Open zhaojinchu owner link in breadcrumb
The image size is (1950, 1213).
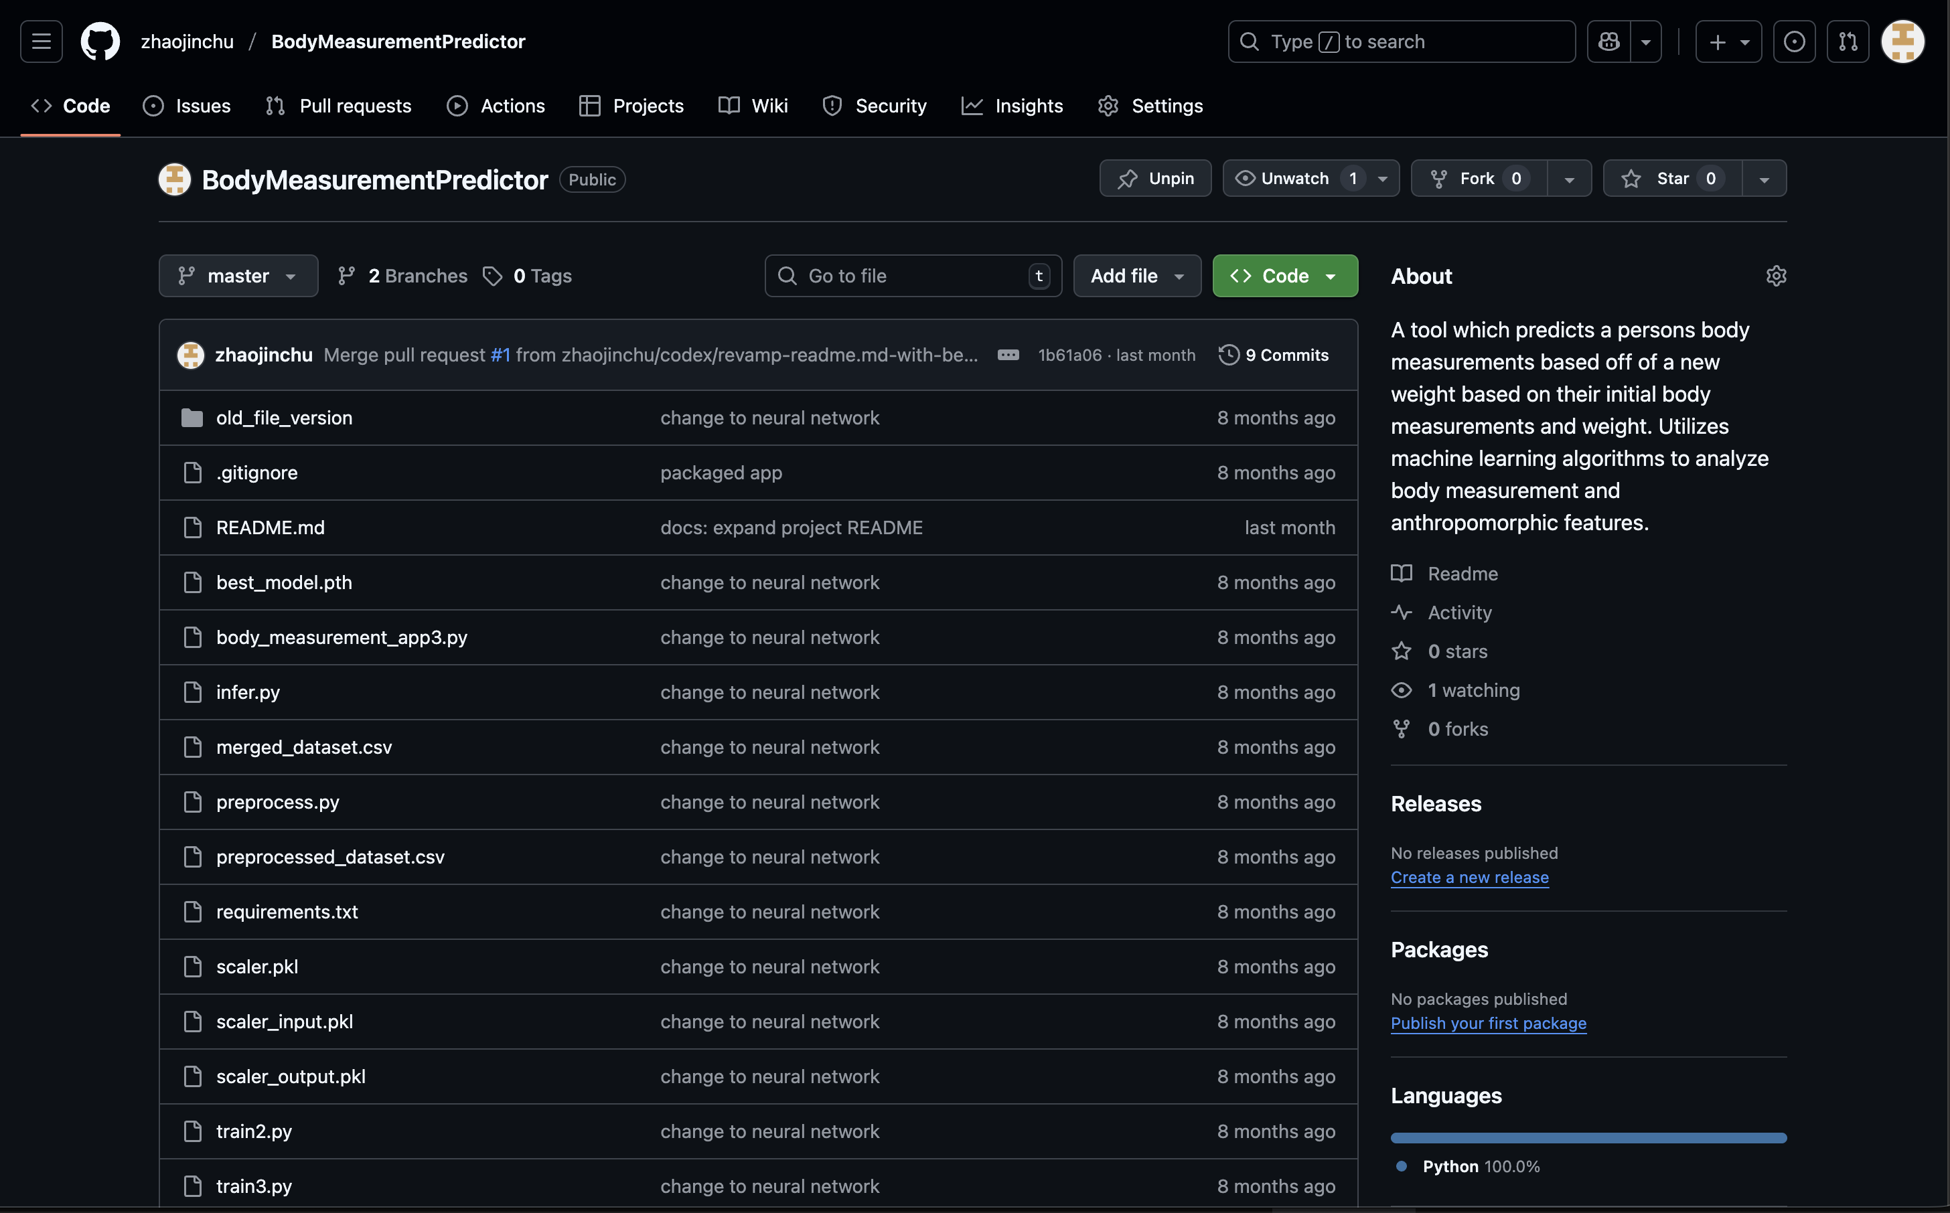point(187,41)
